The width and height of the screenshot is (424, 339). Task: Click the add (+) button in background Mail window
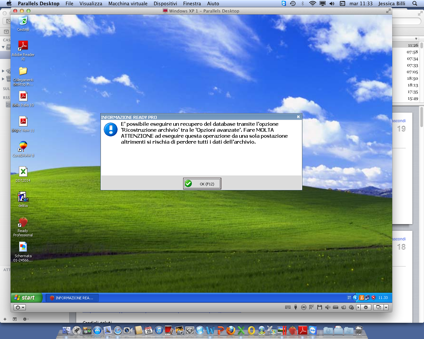pos(5,319)
